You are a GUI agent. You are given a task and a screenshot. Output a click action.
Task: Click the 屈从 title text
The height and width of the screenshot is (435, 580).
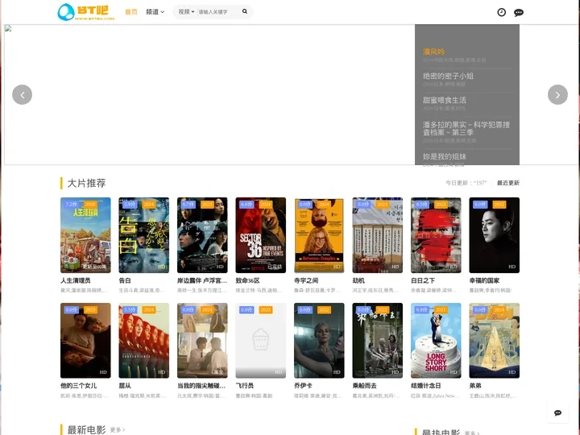[x=125, y=385]
